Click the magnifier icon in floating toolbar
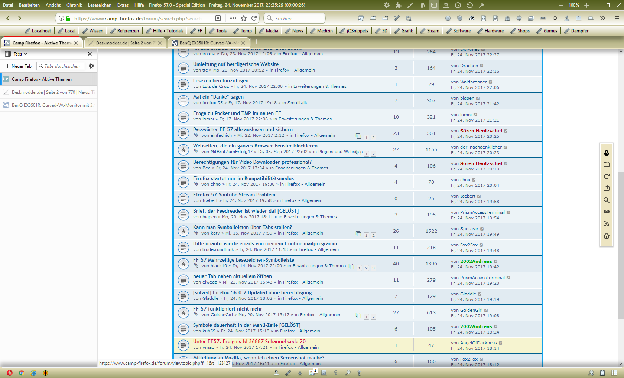Viewport: 624px width, 378px height. point(606,200)
